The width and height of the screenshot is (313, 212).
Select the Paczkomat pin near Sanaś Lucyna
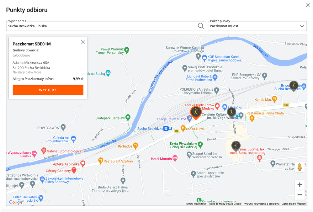coord(236,146)
